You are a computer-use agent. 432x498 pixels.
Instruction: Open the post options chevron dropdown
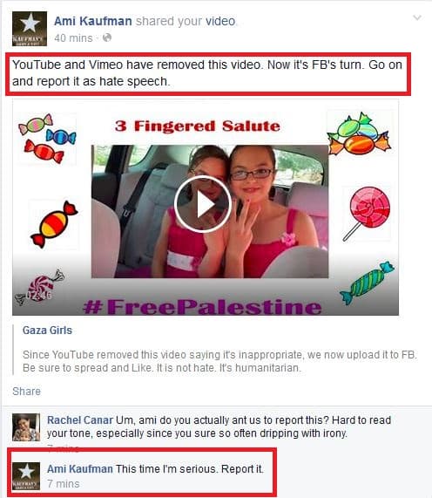tap(417, 17)
